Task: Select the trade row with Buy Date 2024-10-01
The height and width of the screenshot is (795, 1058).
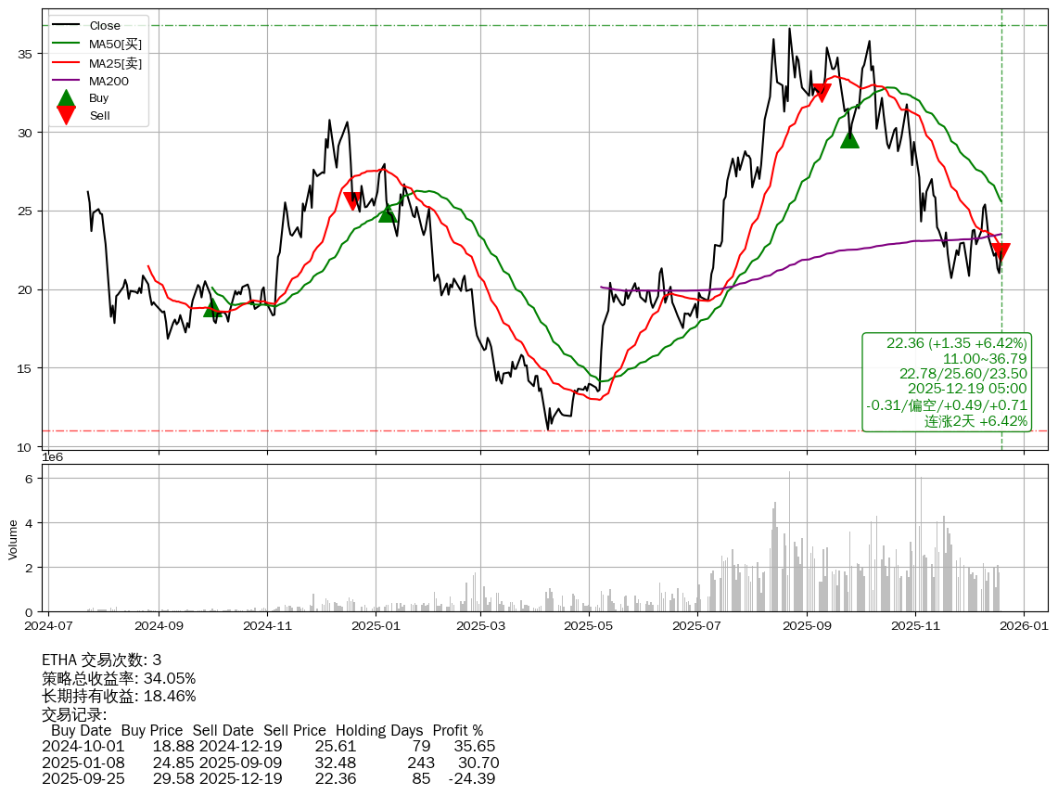Action: pyautogui.click(x=269, y=746)
